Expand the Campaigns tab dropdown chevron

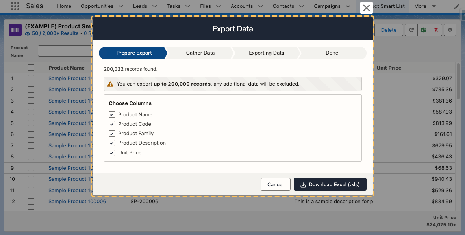348,6
